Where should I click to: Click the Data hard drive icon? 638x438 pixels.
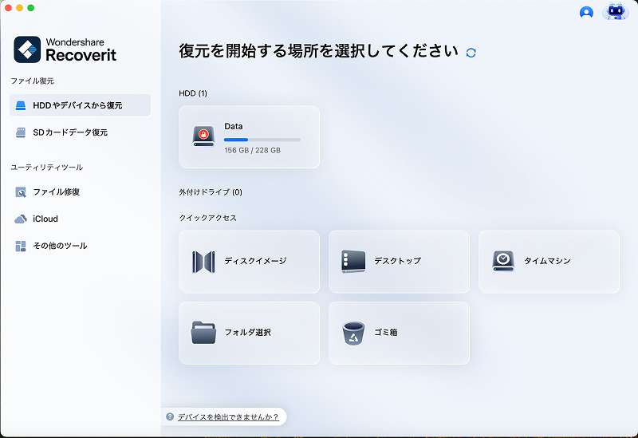pos(203,136)
